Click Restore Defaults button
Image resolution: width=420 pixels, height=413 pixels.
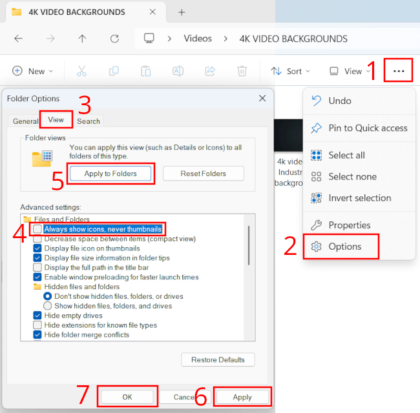coord(218,360)
